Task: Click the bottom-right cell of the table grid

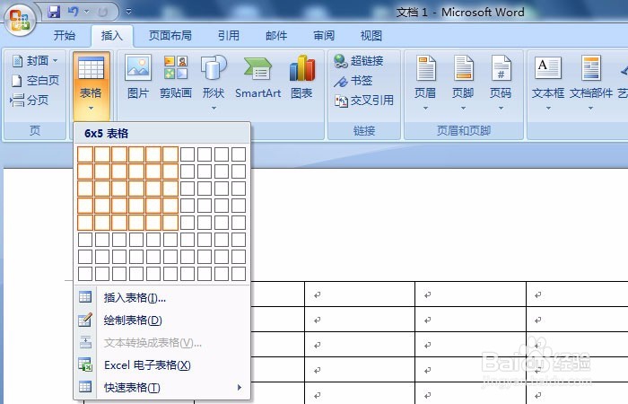Action: pos(239,274)
